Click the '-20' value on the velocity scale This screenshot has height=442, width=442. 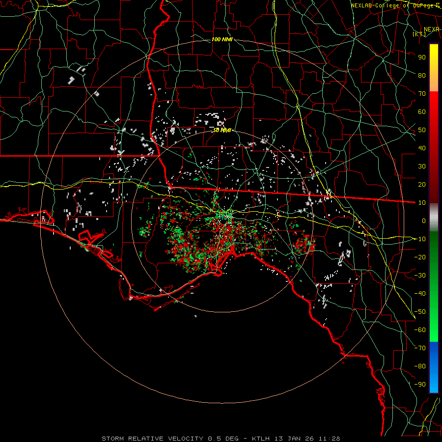coord(420,257)
